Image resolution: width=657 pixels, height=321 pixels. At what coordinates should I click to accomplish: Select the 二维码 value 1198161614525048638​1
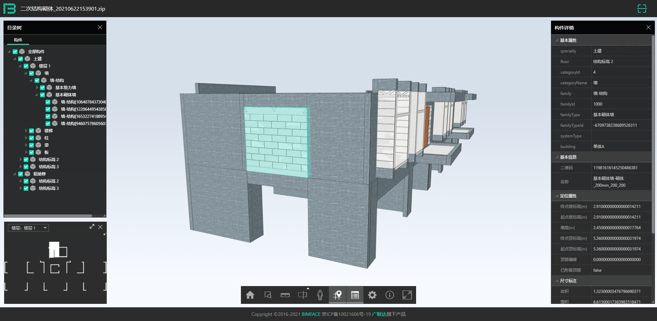(x=615, y=168)
